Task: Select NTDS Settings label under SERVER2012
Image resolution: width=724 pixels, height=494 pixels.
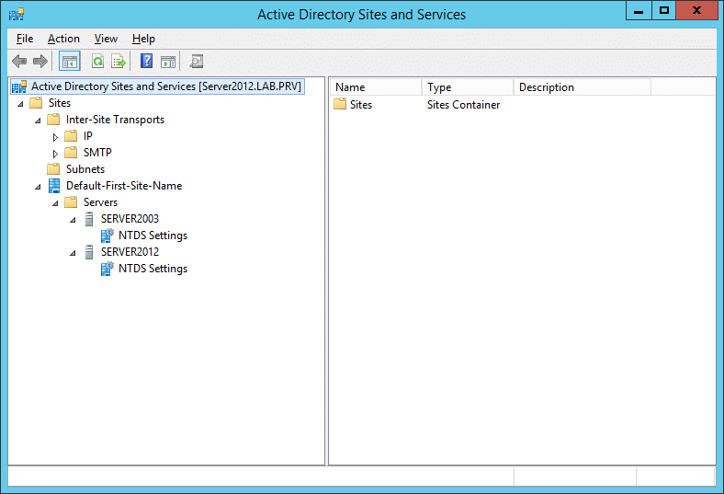Action: pos(153,269)
